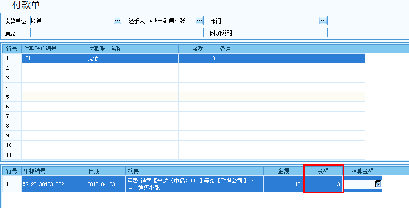Select document XS-20130403-002
409x208 pixels.
pos(53,184)
